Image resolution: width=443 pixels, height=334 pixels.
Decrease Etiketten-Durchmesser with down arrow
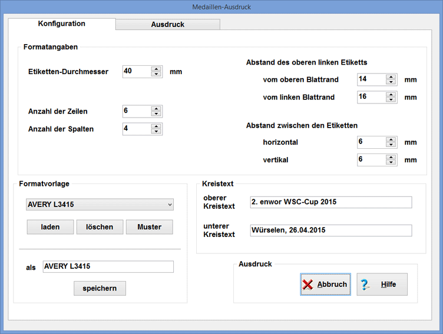156,75
